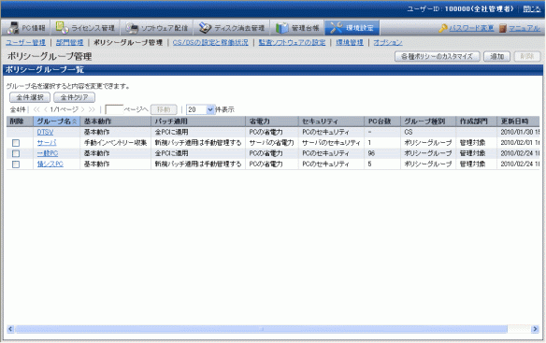
Task: Click the 環境設定 wrench icon
Action: point(336,27)
